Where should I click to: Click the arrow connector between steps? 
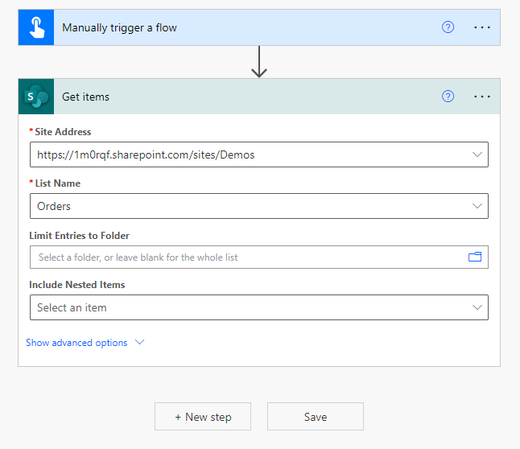(259, 62)
